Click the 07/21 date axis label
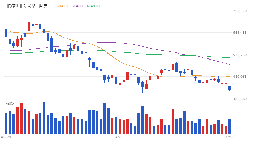This screenshot has height=155, width=255. (x=120, y=137)
